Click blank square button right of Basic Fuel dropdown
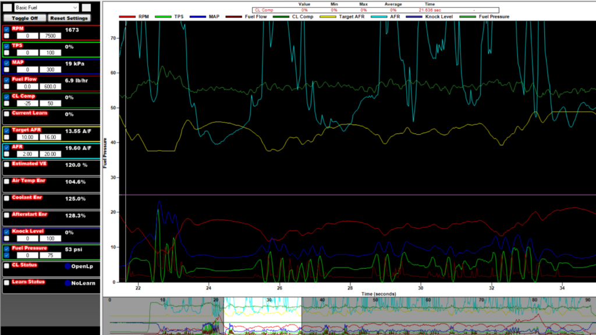 pos(86,7)
